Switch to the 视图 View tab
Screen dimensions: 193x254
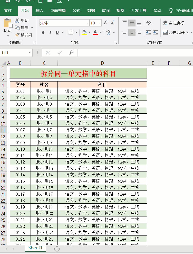click(120, 11)
